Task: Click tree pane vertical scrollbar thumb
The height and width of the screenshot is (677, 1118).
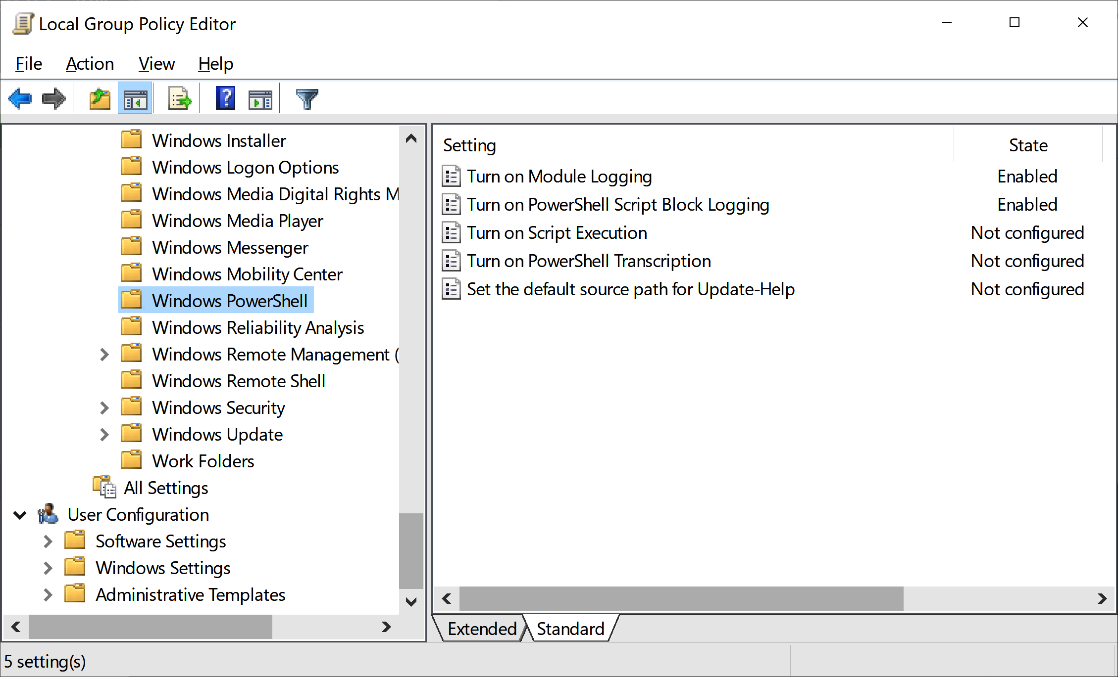Action: point(411,551)
